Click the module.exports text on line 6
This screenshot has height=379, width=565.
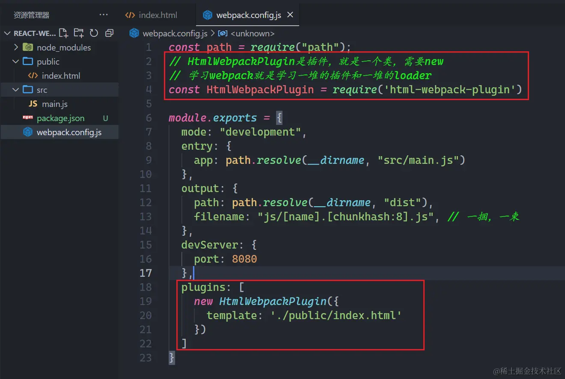tap(213, 118)
